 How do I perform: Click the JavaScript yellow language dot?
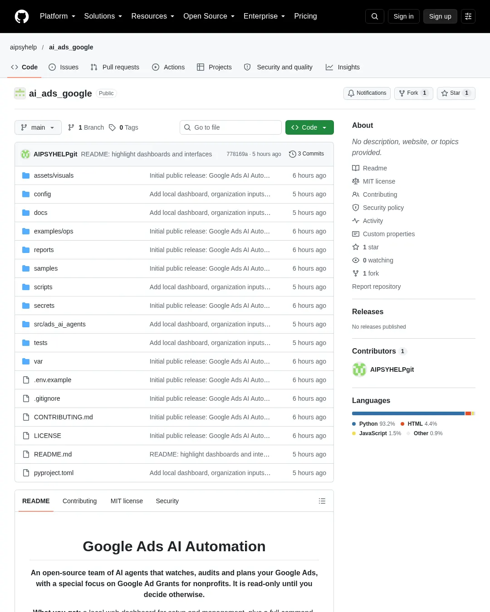(x=354, y=433)
